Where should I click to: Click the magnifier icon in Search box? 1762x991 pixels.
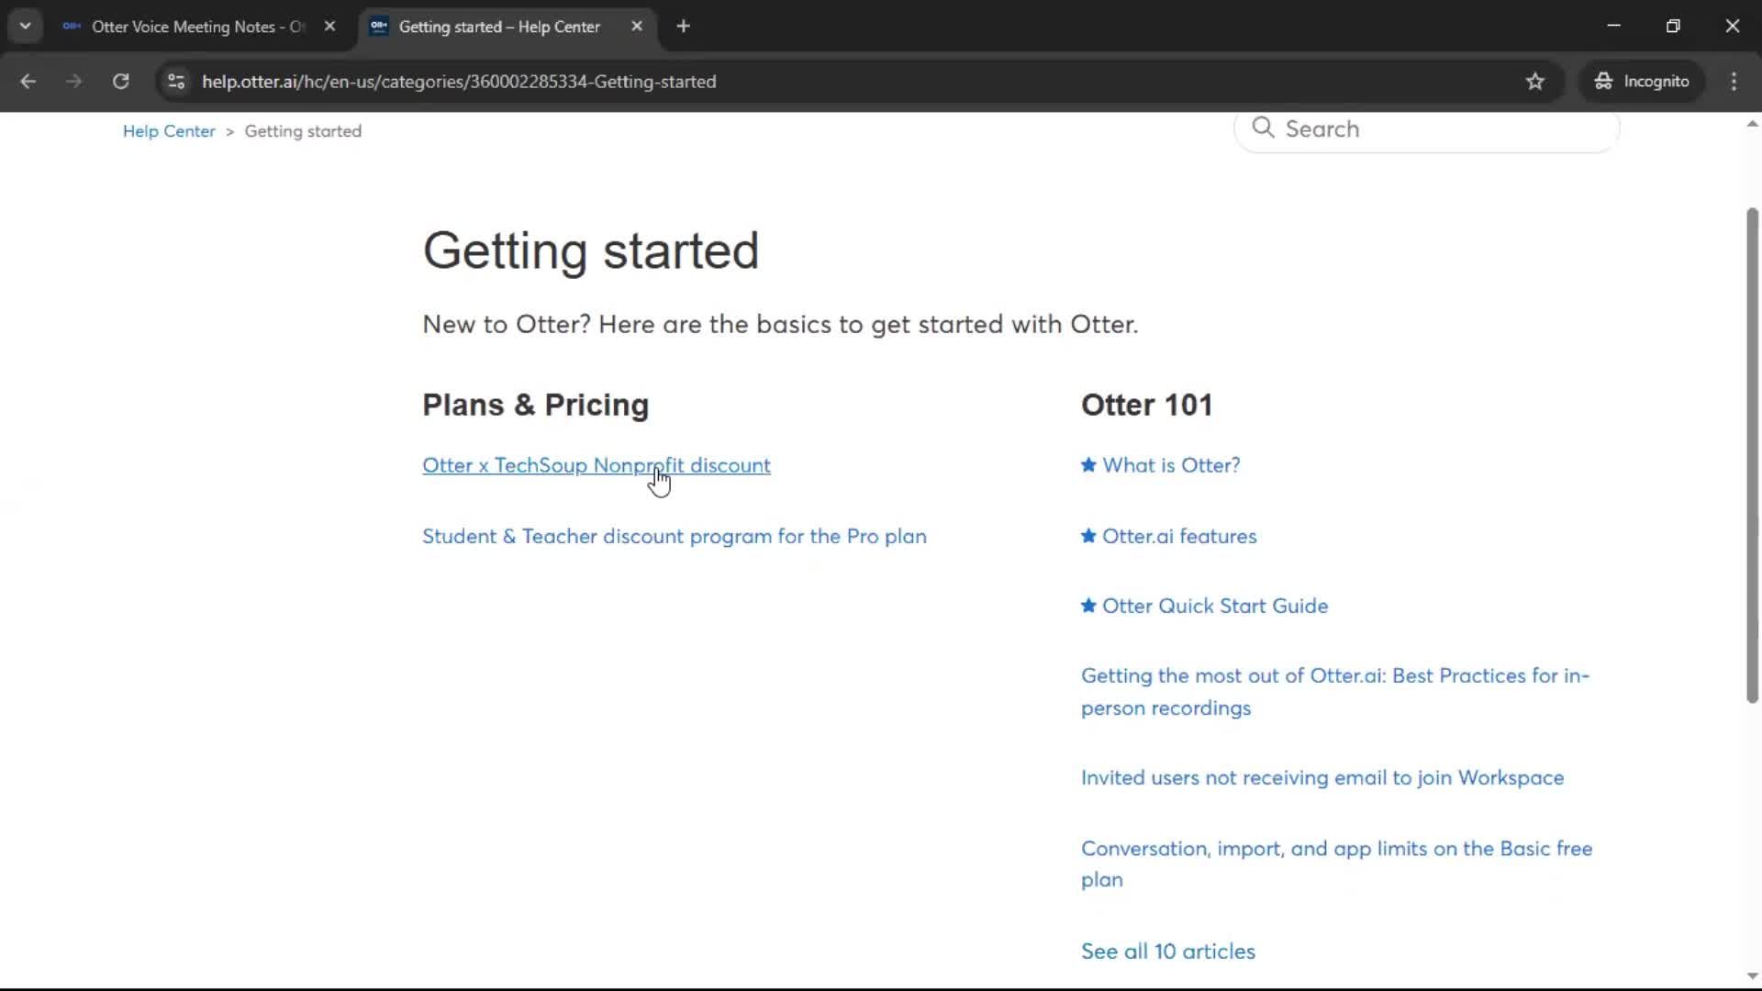[1263, 128]
